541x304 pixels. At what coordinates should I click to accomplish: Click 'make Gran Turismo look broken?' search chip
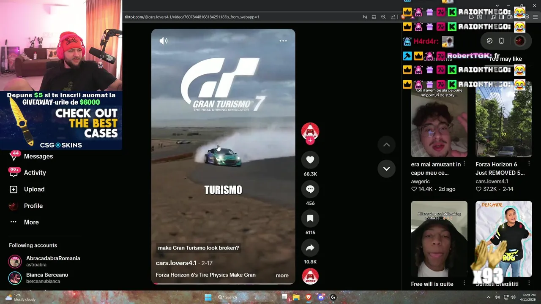(x=199, y=248)
